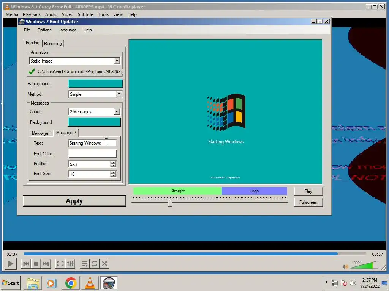Switch to VLC via taskbar cone icon
Screen dimensions: 389x291
[x=90, y=283]
